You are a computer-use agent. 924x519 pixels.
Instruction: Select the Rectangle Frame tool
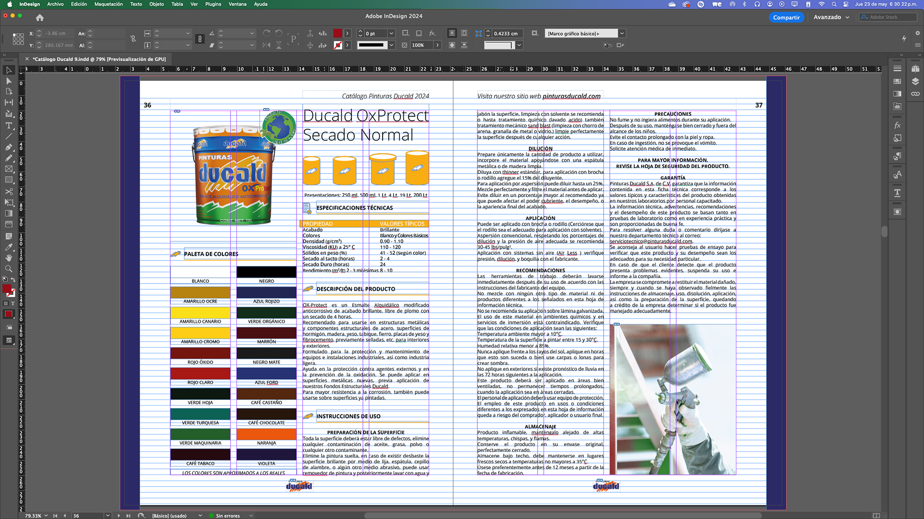coord(9,169)
